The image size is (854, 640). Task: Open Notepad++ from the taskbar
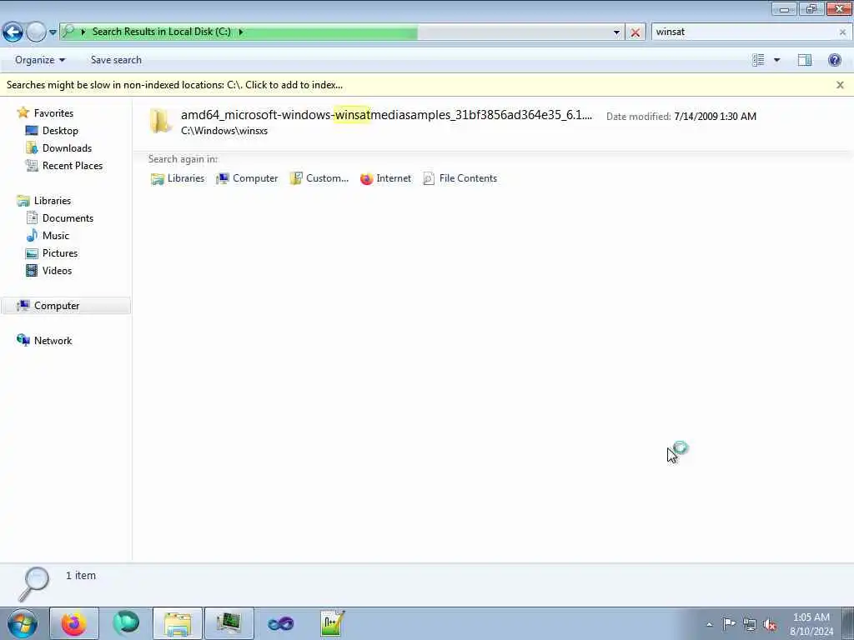point(332,623)
